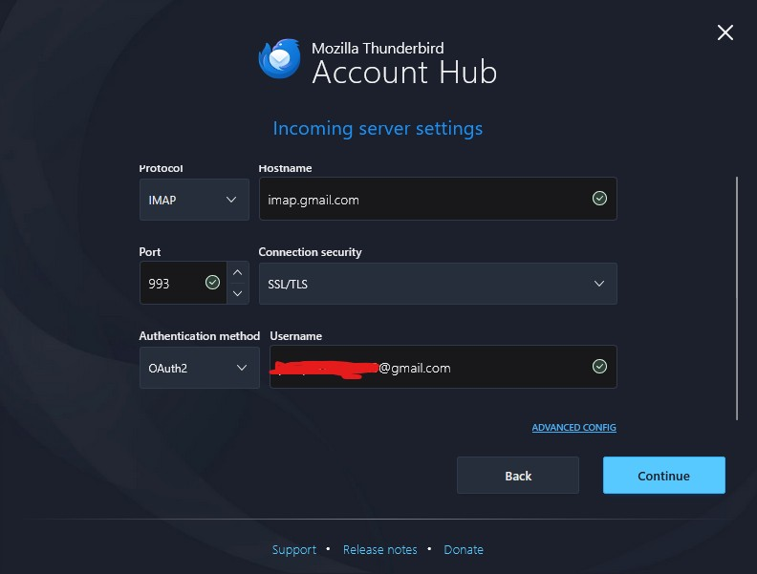This screenshot has width=757, height=574.
Task: Click the green checkmark in Username field
Action: tap(599, 367)
